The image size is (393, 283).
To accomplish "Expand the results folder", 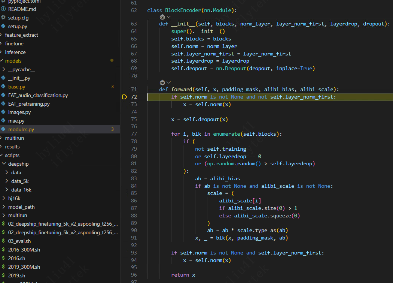I will coord(12,147).
